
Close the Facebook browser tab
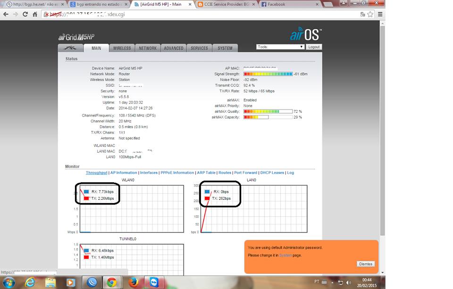317,4
